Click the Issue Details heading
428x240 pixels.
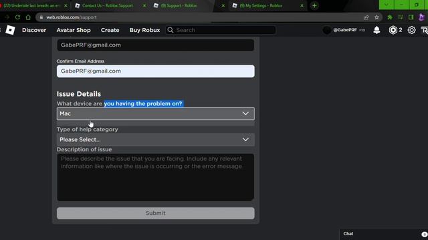[79, 94]
